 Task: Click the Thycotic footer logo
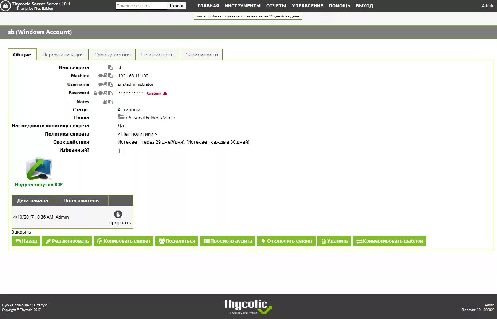click(x=248, y=307)
